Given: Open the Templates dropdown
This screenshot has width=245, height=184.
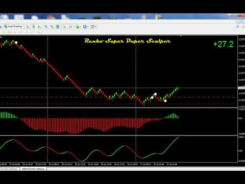Looking at the screenshot, I should tap(93, 27).
